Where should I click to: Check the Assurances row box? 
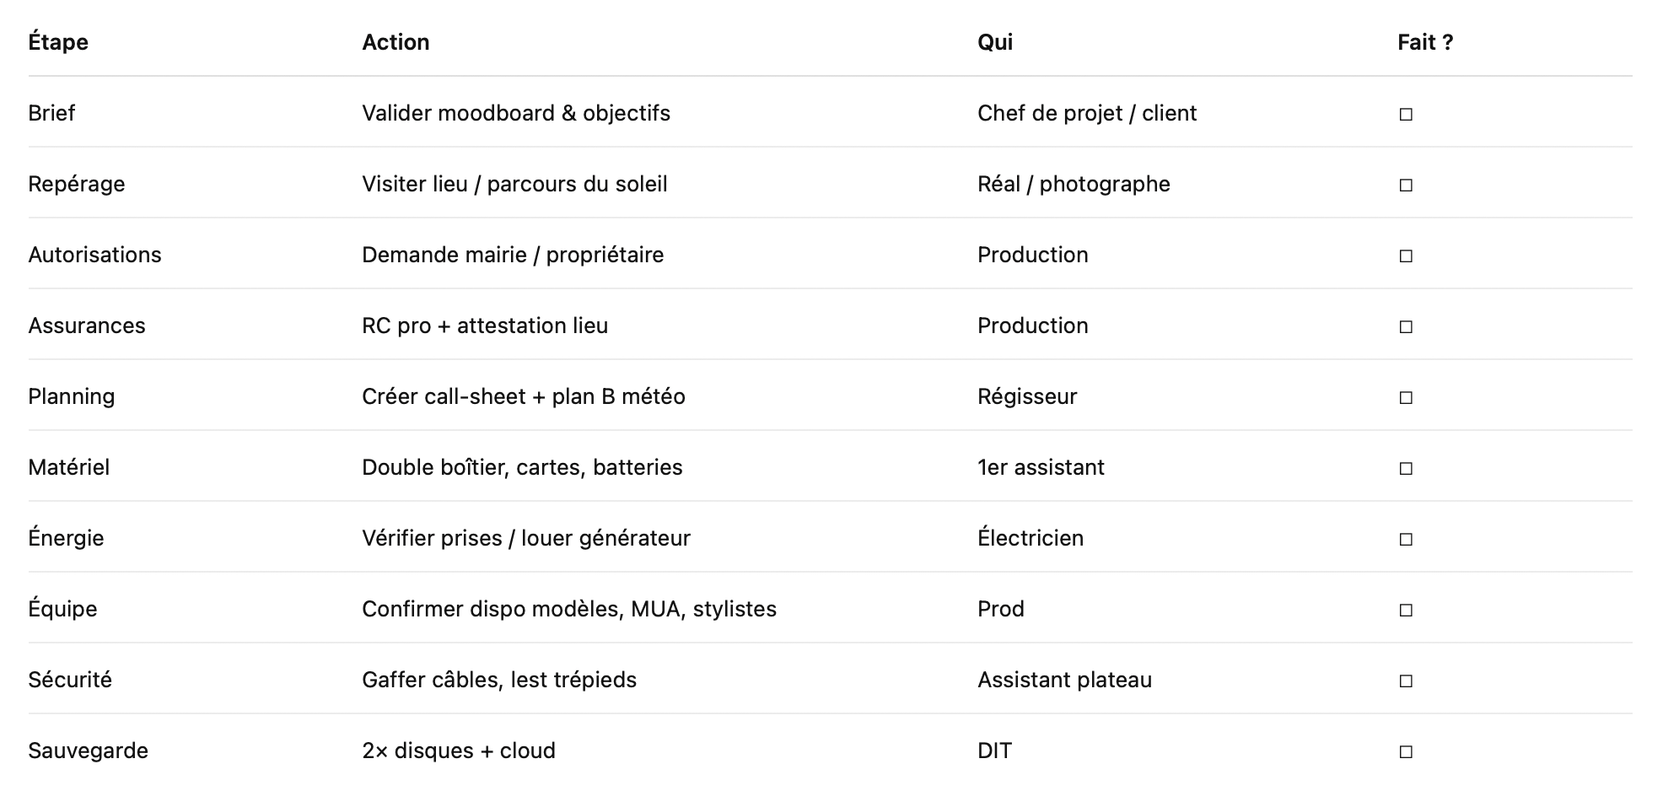click(1406, 326)
